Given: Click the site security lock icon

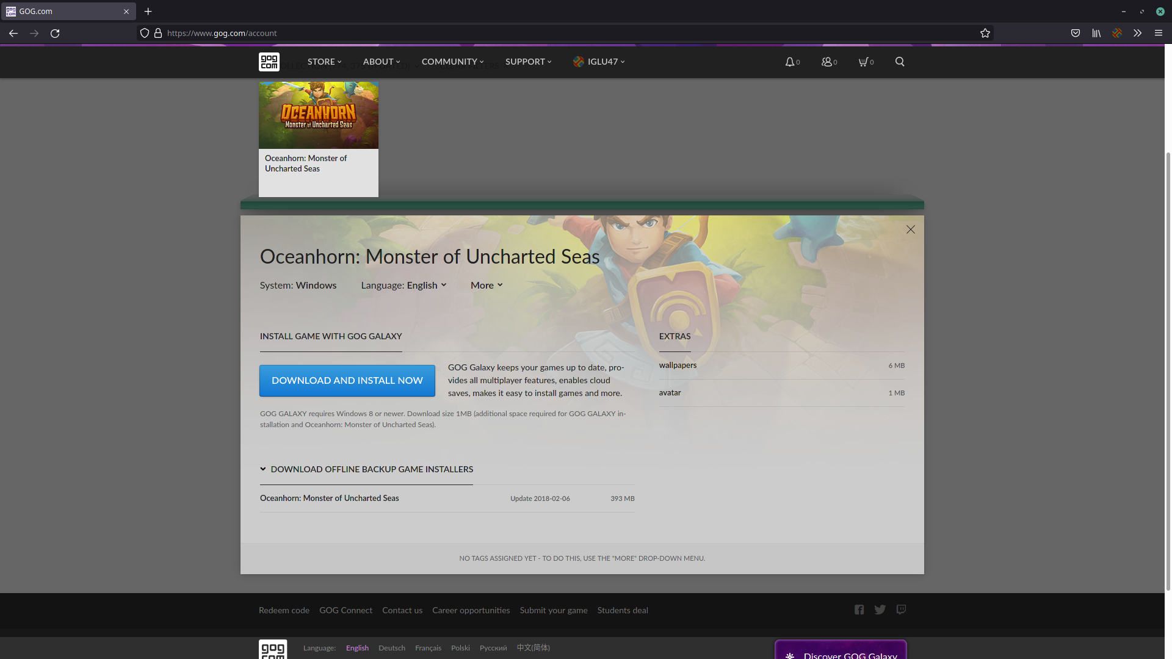Looking at the screenshot, I should (158, 34).
